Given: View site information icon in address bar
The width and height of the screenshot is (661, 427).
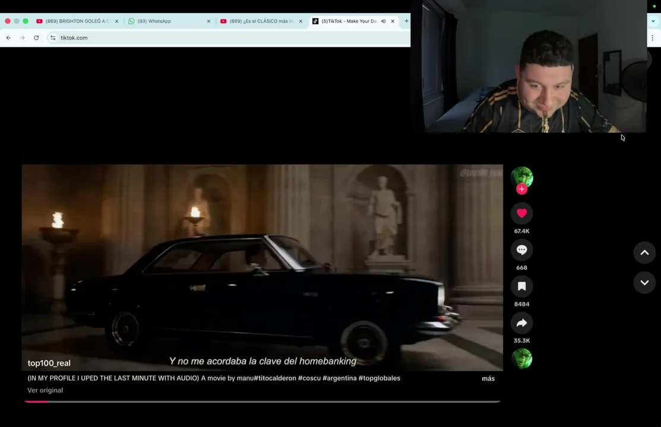Looking at the screenshot, I should pos(53,38).
